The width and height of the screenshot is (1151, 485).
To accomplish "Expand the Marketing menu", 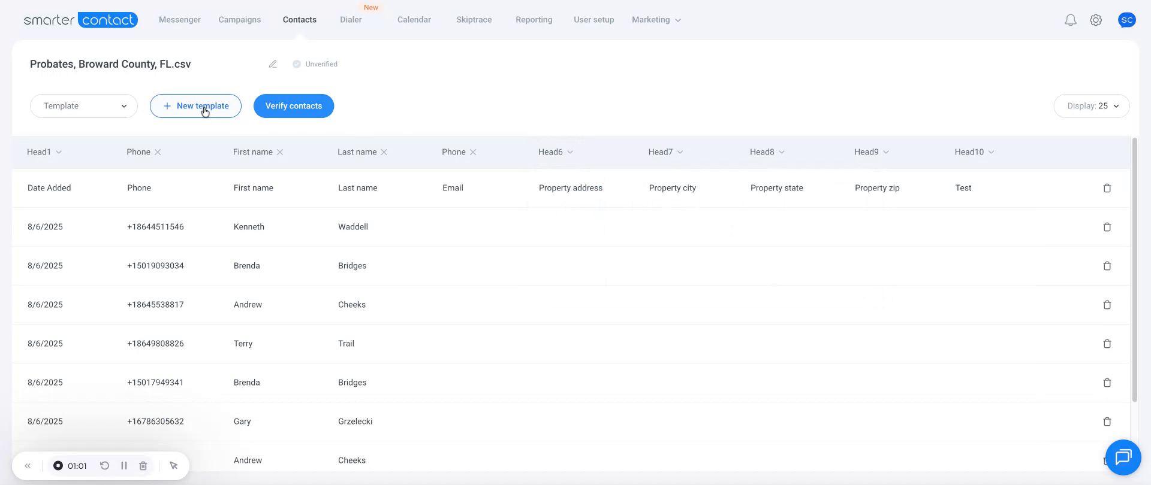I will (656, 20).
